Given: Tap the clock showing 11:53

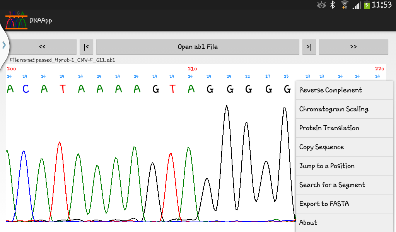Looking at the screenshot, I should (381, 5).
